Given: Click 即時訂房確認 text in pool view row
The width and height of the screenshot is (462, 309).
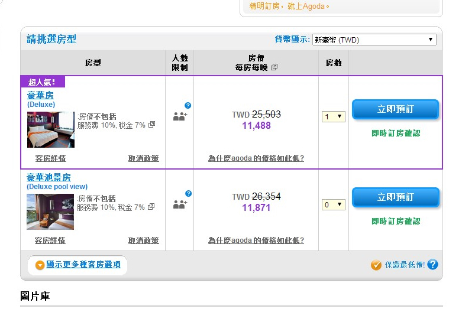Looking at the screenshot, I should [396, 222].
